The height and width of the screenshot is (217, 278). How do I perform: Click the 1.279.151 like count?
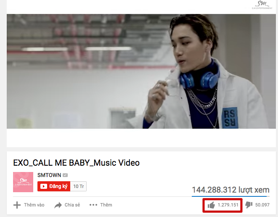pos(228,205)
